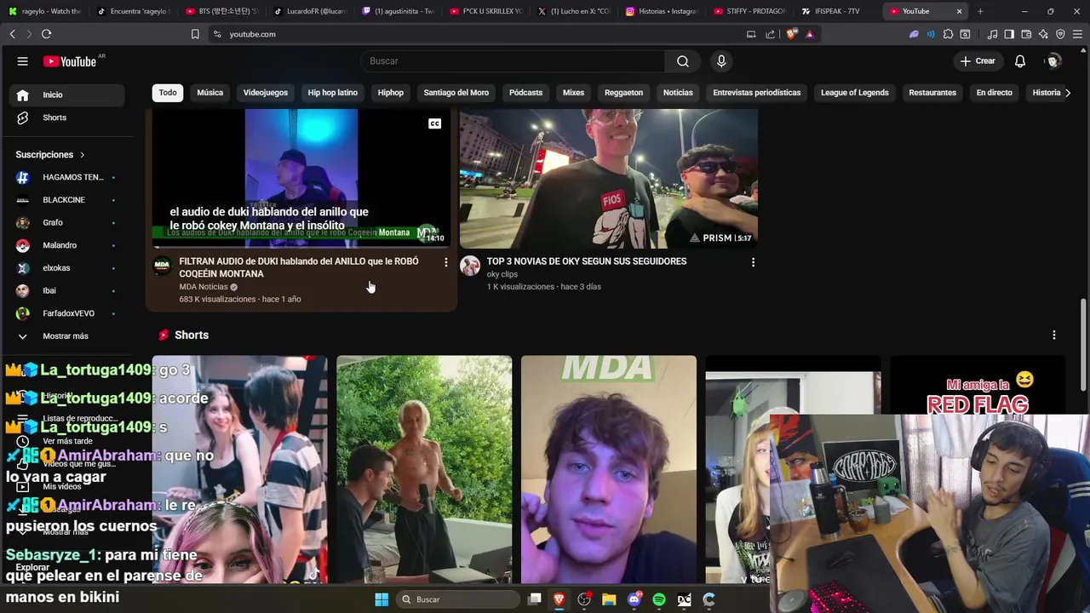1090x613 pixels.
Task: Play the Duki audio video thumbnail
Action: click(301, 177)
